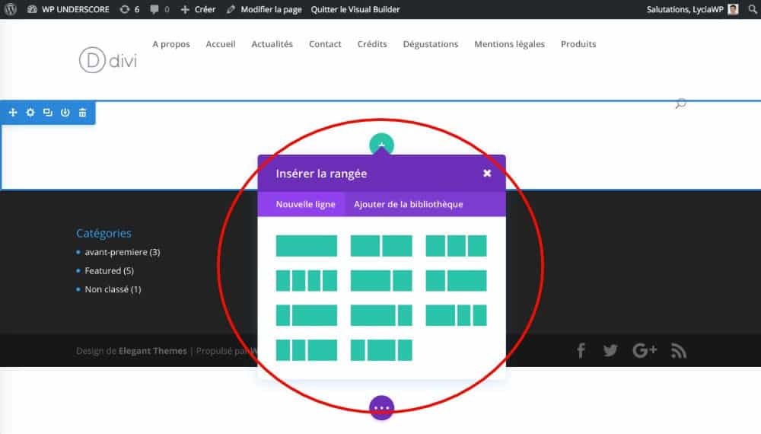The width and height of the screenshot is (761, 434).
Task: Open avant-premiere (3) category
Action: [123, 252]
